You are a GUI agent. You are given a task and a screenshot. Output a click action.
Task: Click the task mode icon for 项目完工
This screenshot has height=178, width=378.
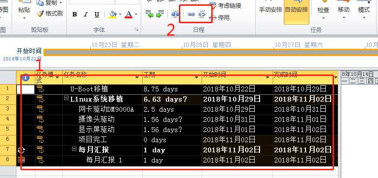[x=40, y=140]
